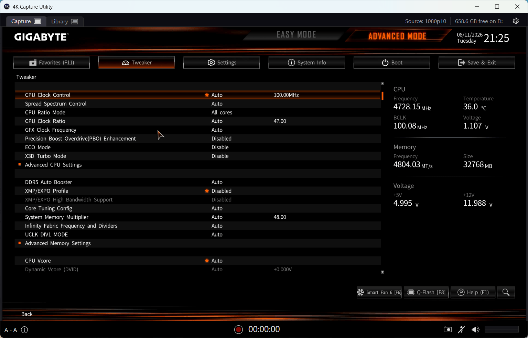Switch to the Capture tab
The image size is (528, 338).
point(26,21)
